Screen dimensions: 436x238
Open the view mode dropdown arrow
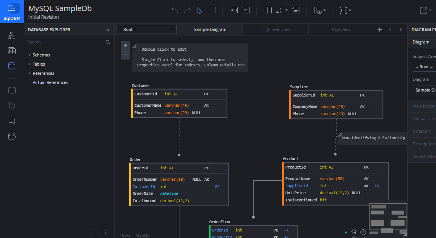324,11
